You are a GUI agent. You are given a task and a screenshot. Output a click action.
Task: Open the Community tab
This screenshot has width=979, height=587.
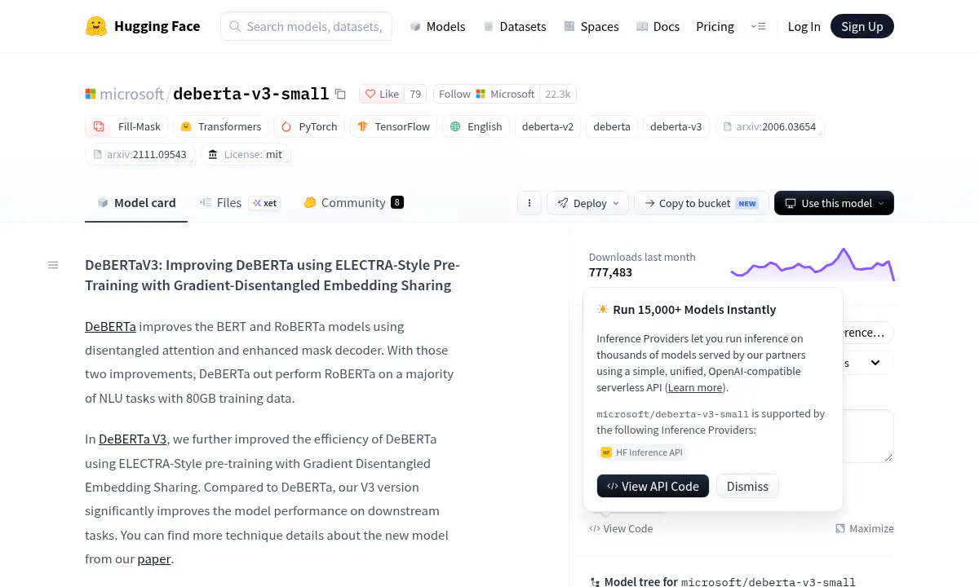point(353,203)
